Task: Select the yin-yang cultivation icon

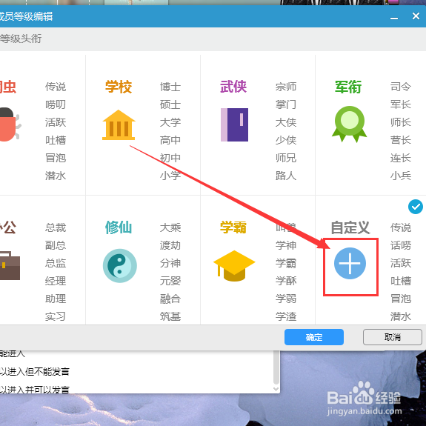Action: (120, 266)
